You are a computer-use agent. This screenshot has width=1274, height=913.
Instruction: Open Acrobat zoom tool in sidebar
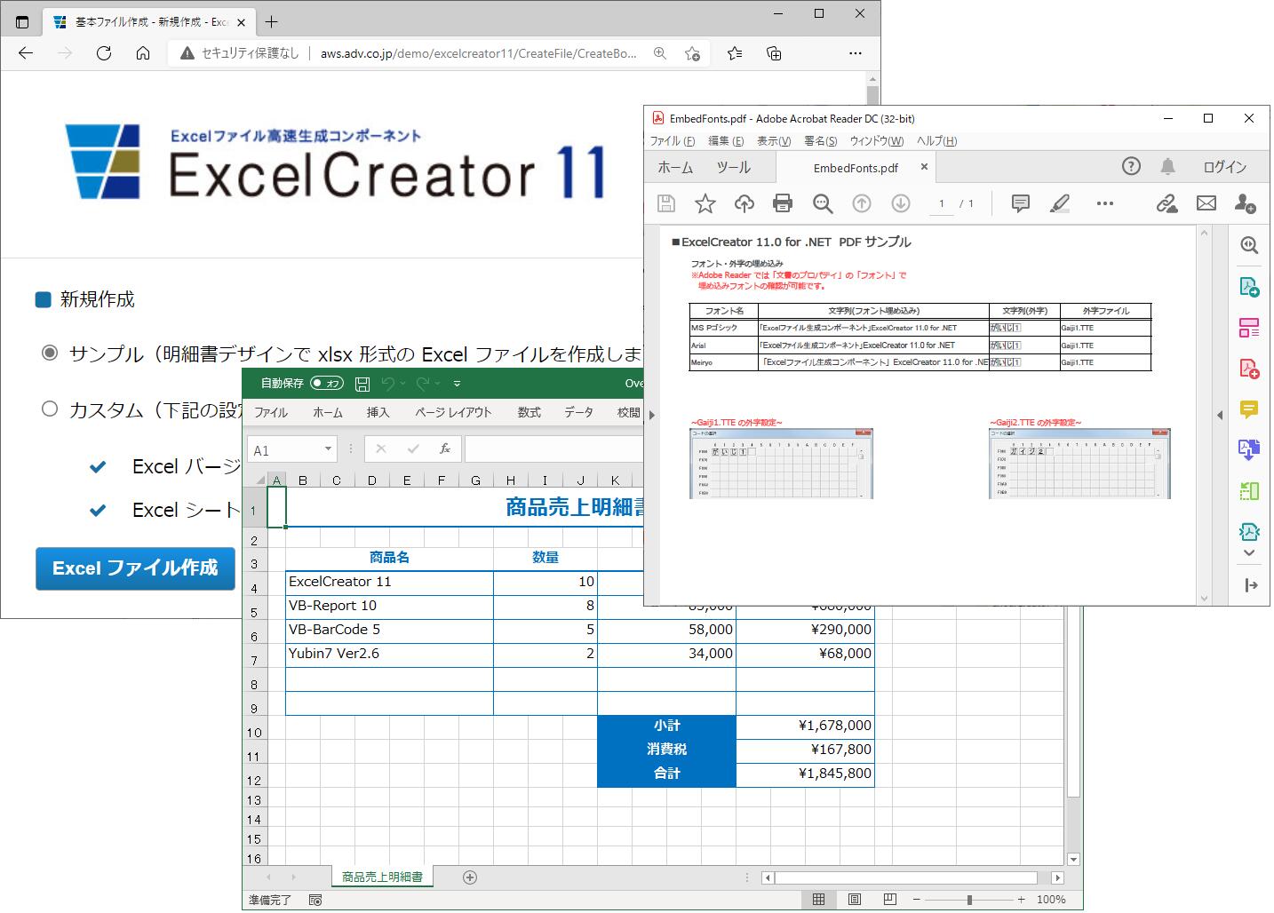pyautogui.click(x=1249, y=245)
